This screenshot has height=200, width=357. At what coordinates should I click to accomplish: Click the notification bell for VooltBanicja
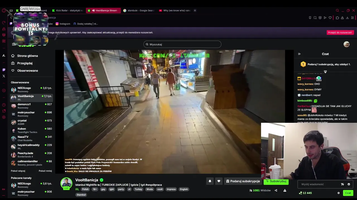(210, 181)
